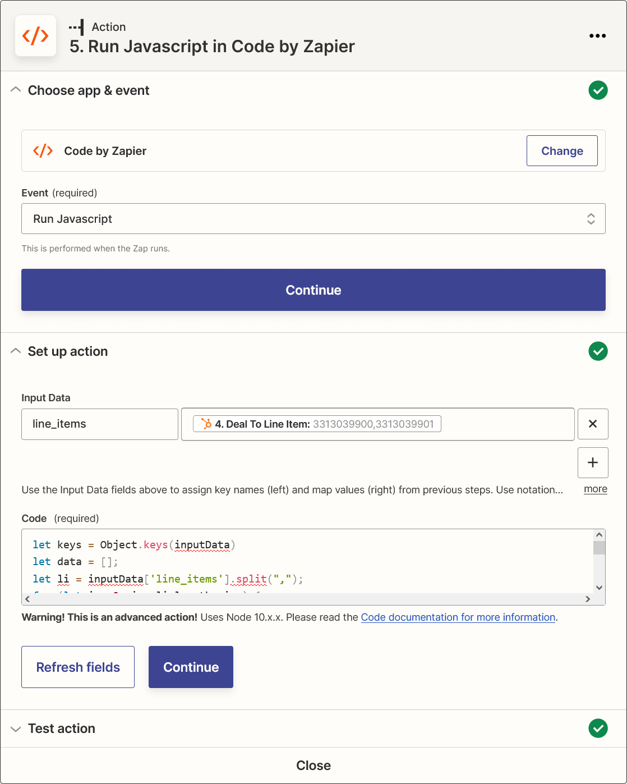Viewport: 627px width, 784px height.
Task: Click the more link after the Input Data help text
Action: [x=595, y=489]
